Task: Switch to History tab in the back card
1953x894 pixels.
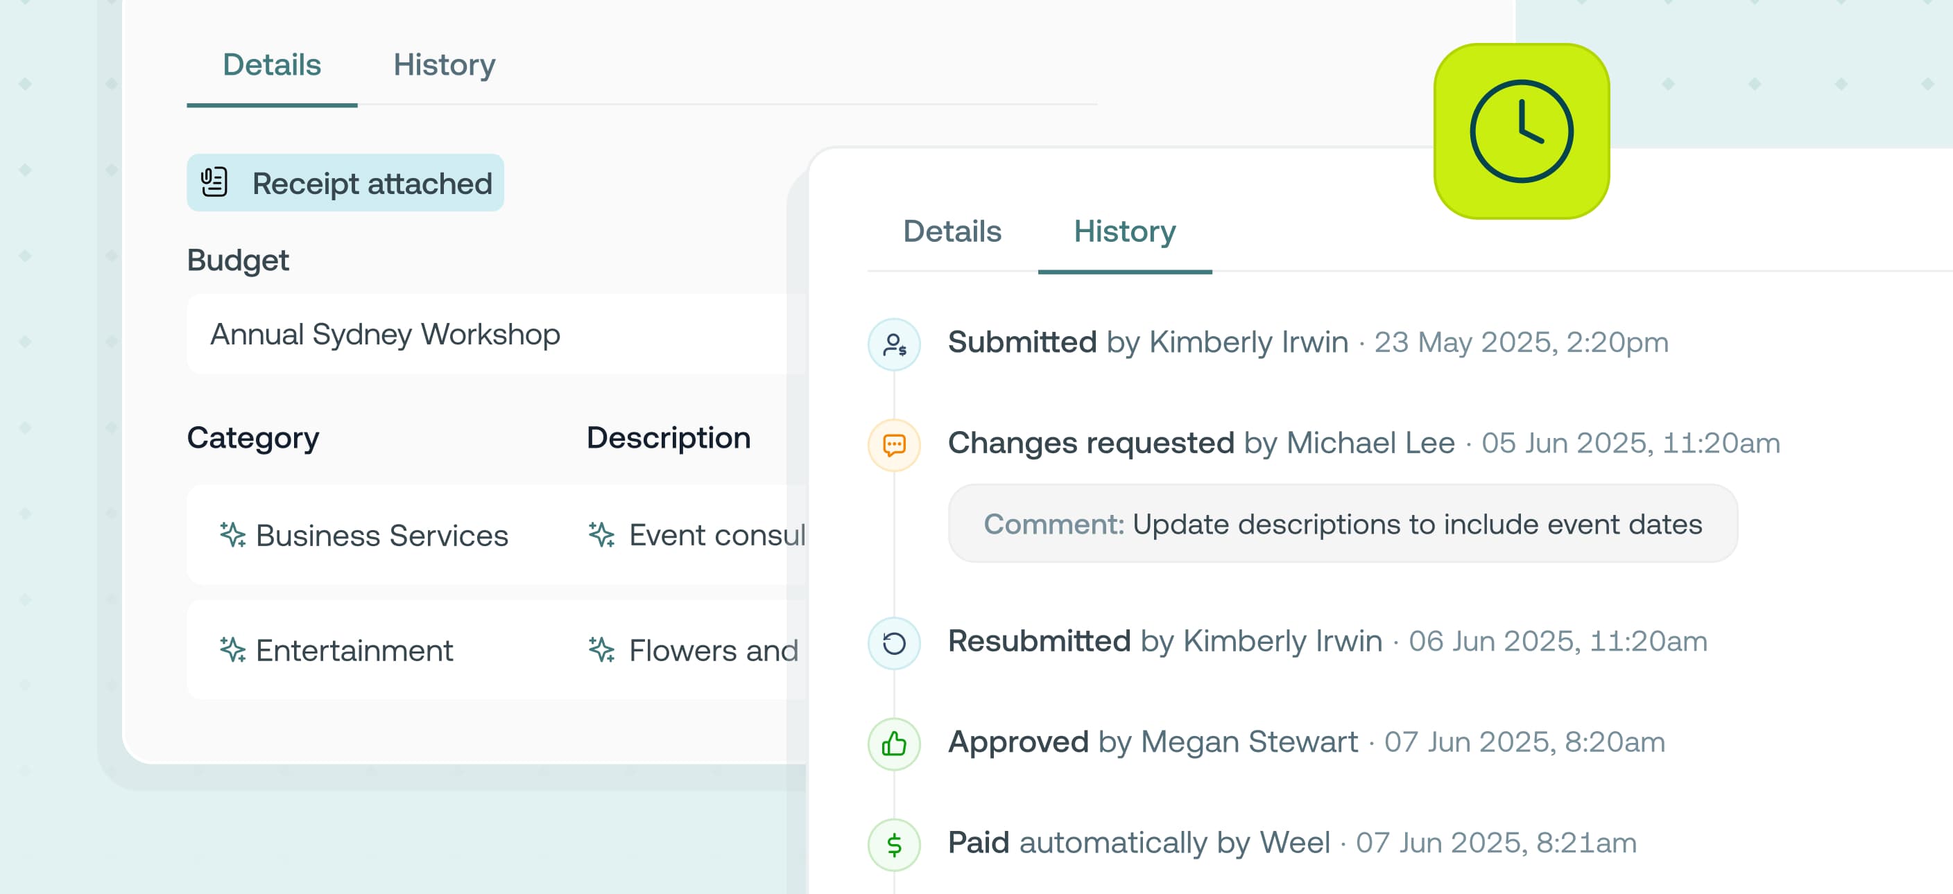Action: click(x=445, y=65)
